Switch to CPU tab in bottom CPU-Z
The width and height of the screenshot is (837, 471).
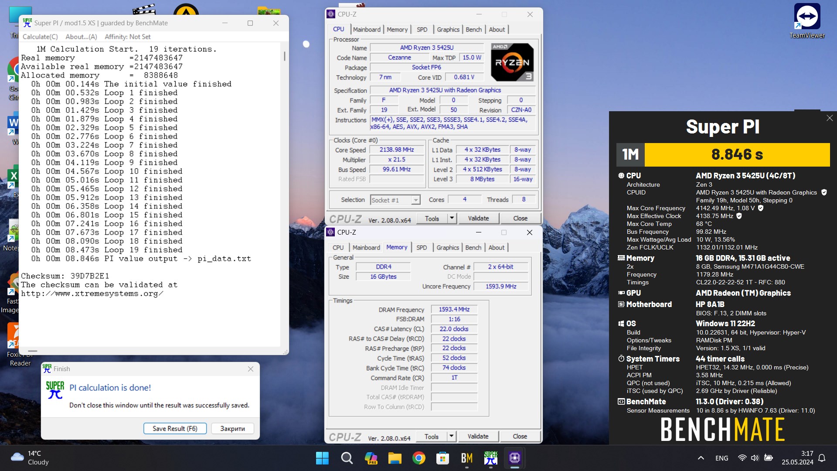(338, 247)
